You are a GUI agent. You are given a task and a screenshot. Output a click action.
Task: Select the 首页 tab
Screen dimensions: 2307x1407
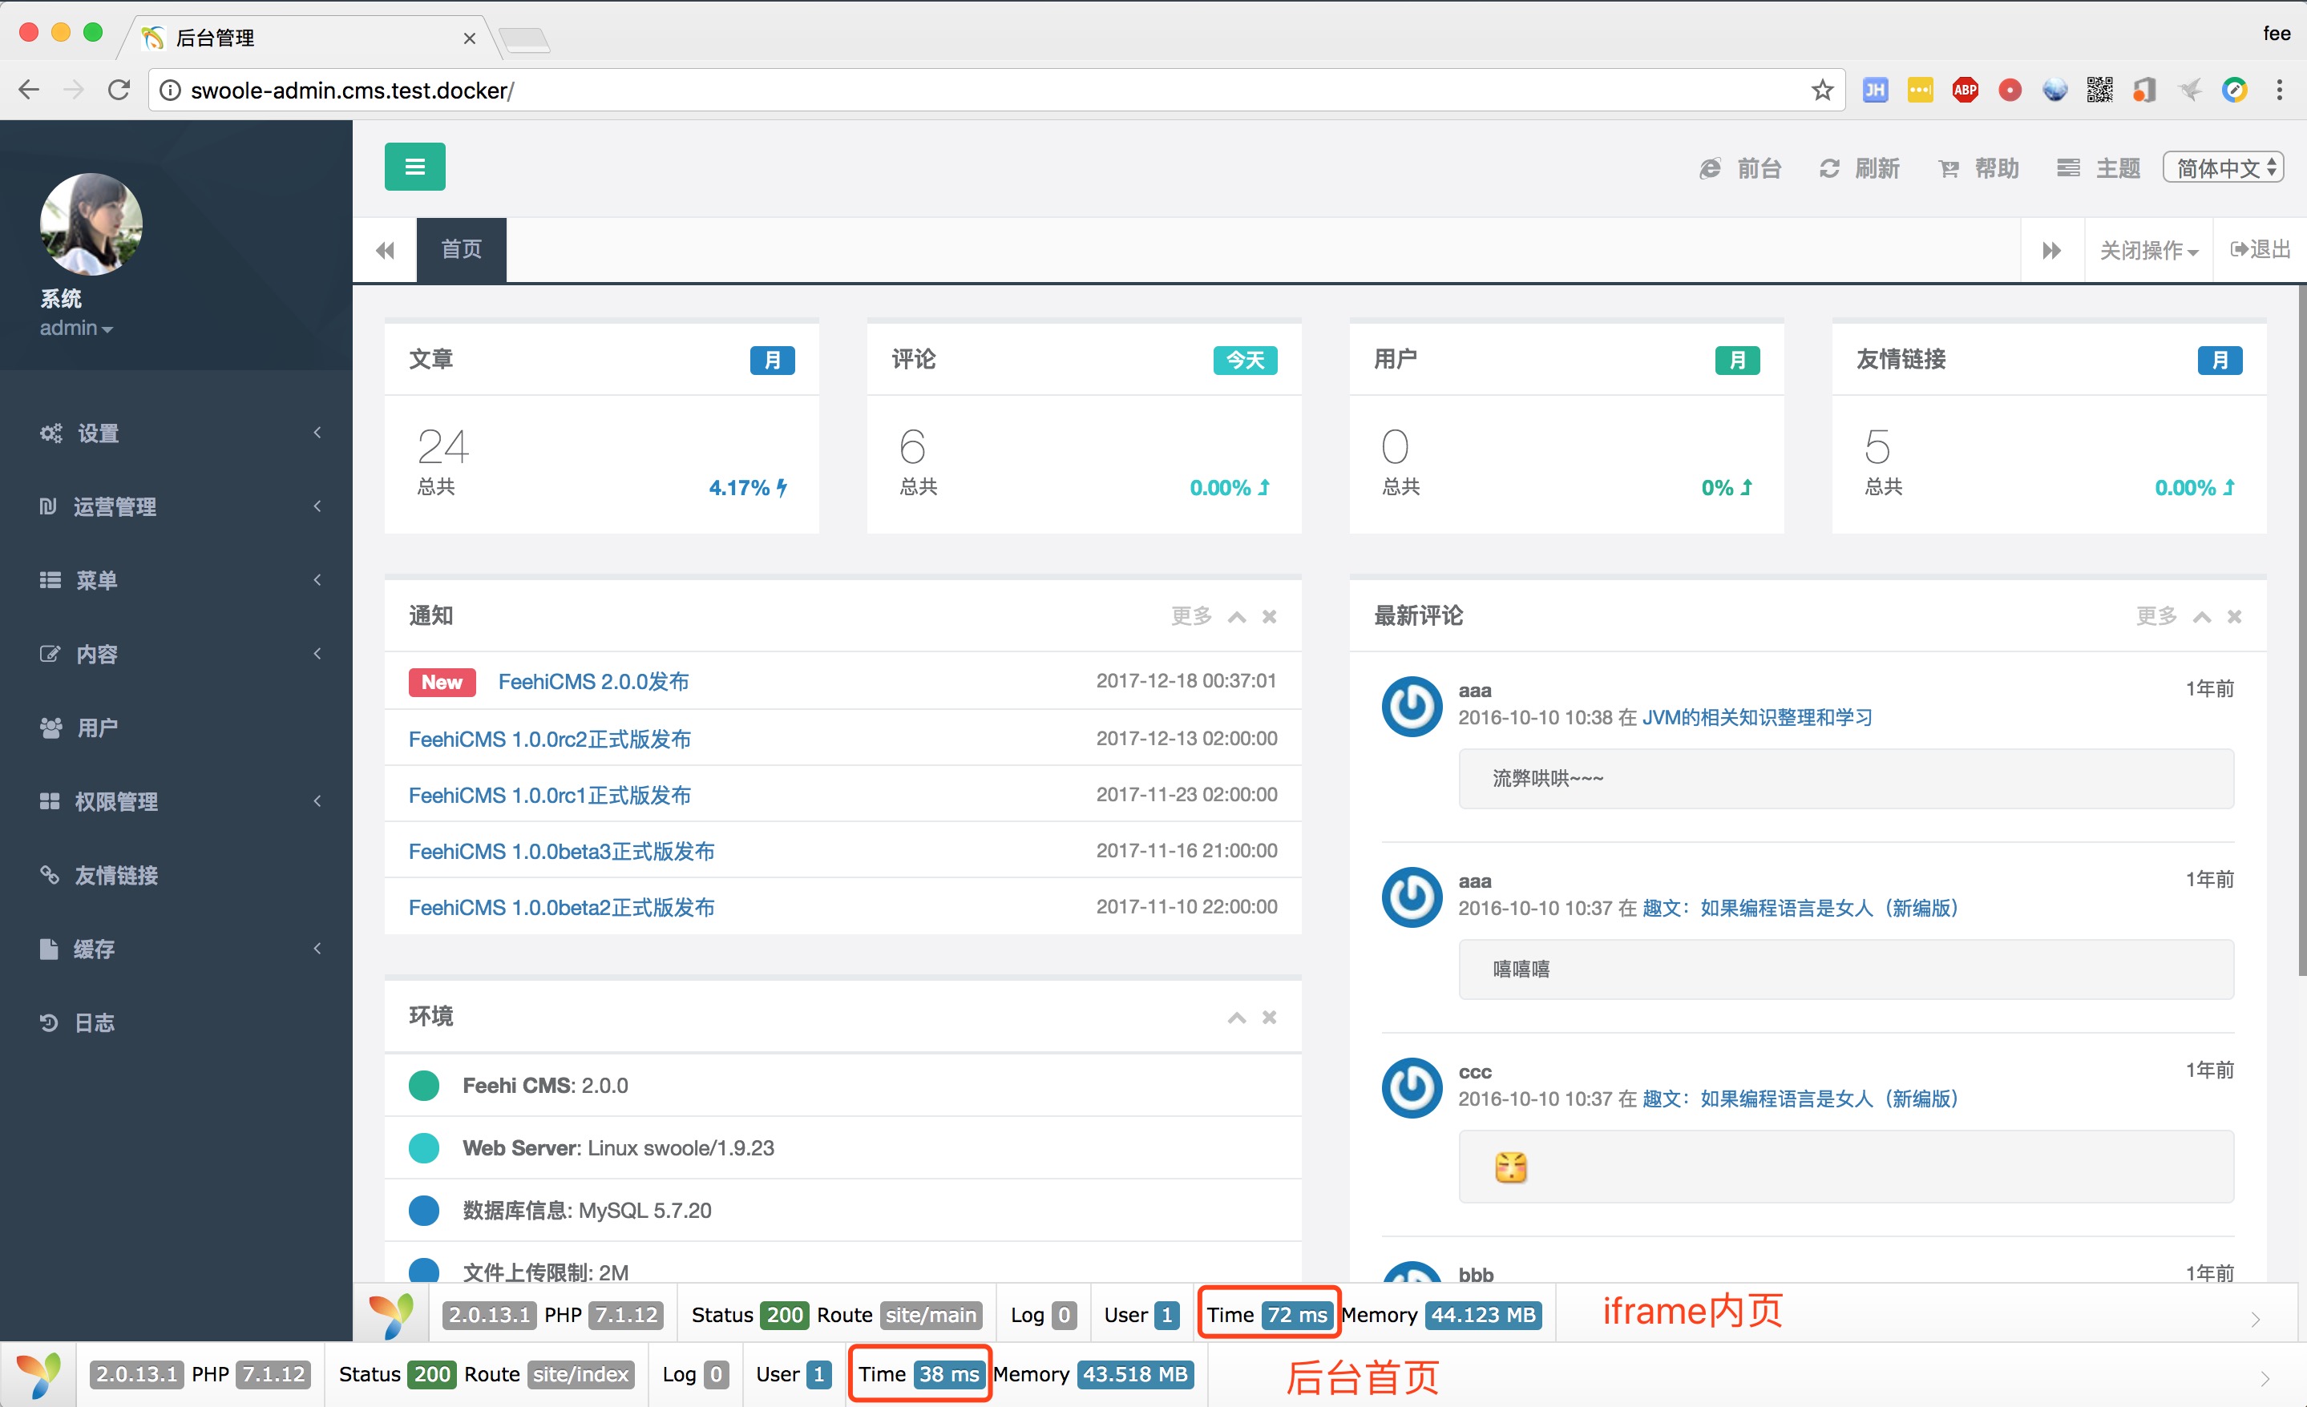coord(462,250)
